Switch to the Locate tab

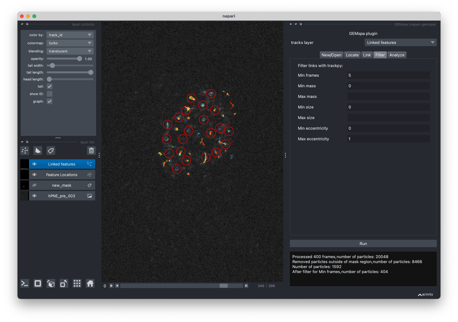coord(352,55)
